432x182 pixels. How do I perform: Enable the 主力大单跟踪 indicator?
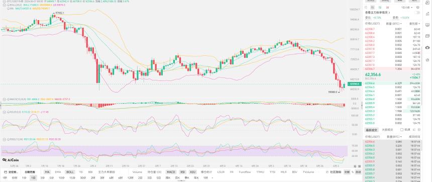pyautogui.click(x=106, y=172)
